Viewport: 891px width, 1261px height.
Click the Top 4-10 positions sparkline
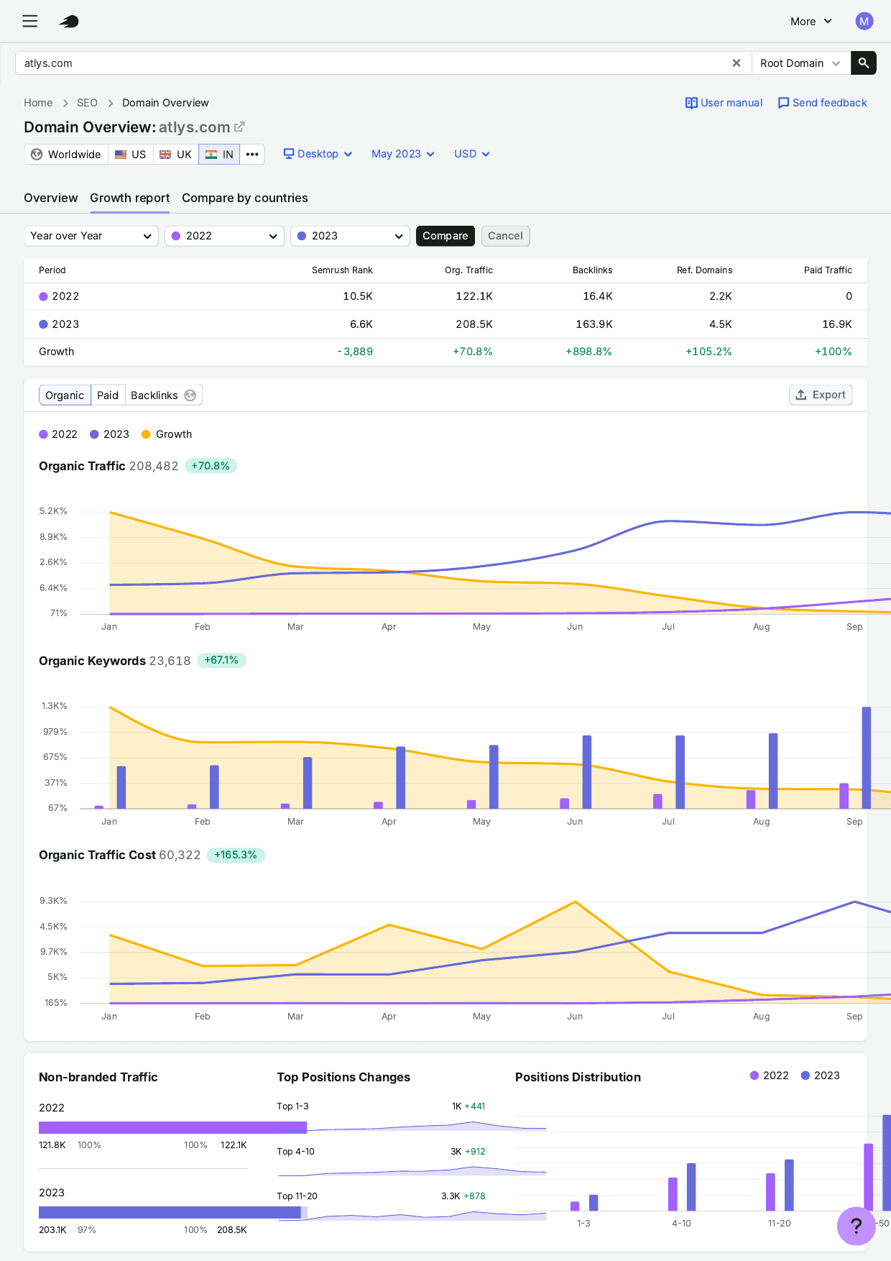[x=412, y=1172]
